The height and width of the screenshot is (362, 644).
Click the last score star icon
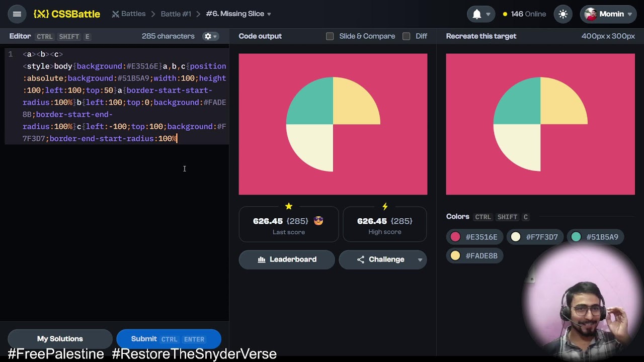[x=289, y=206]
